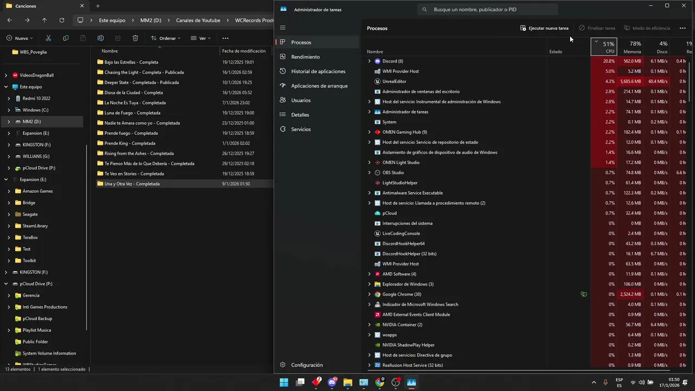Select the pCloud process icon
The height and width of the screenshot is (391, 695).
coord(377,213)
